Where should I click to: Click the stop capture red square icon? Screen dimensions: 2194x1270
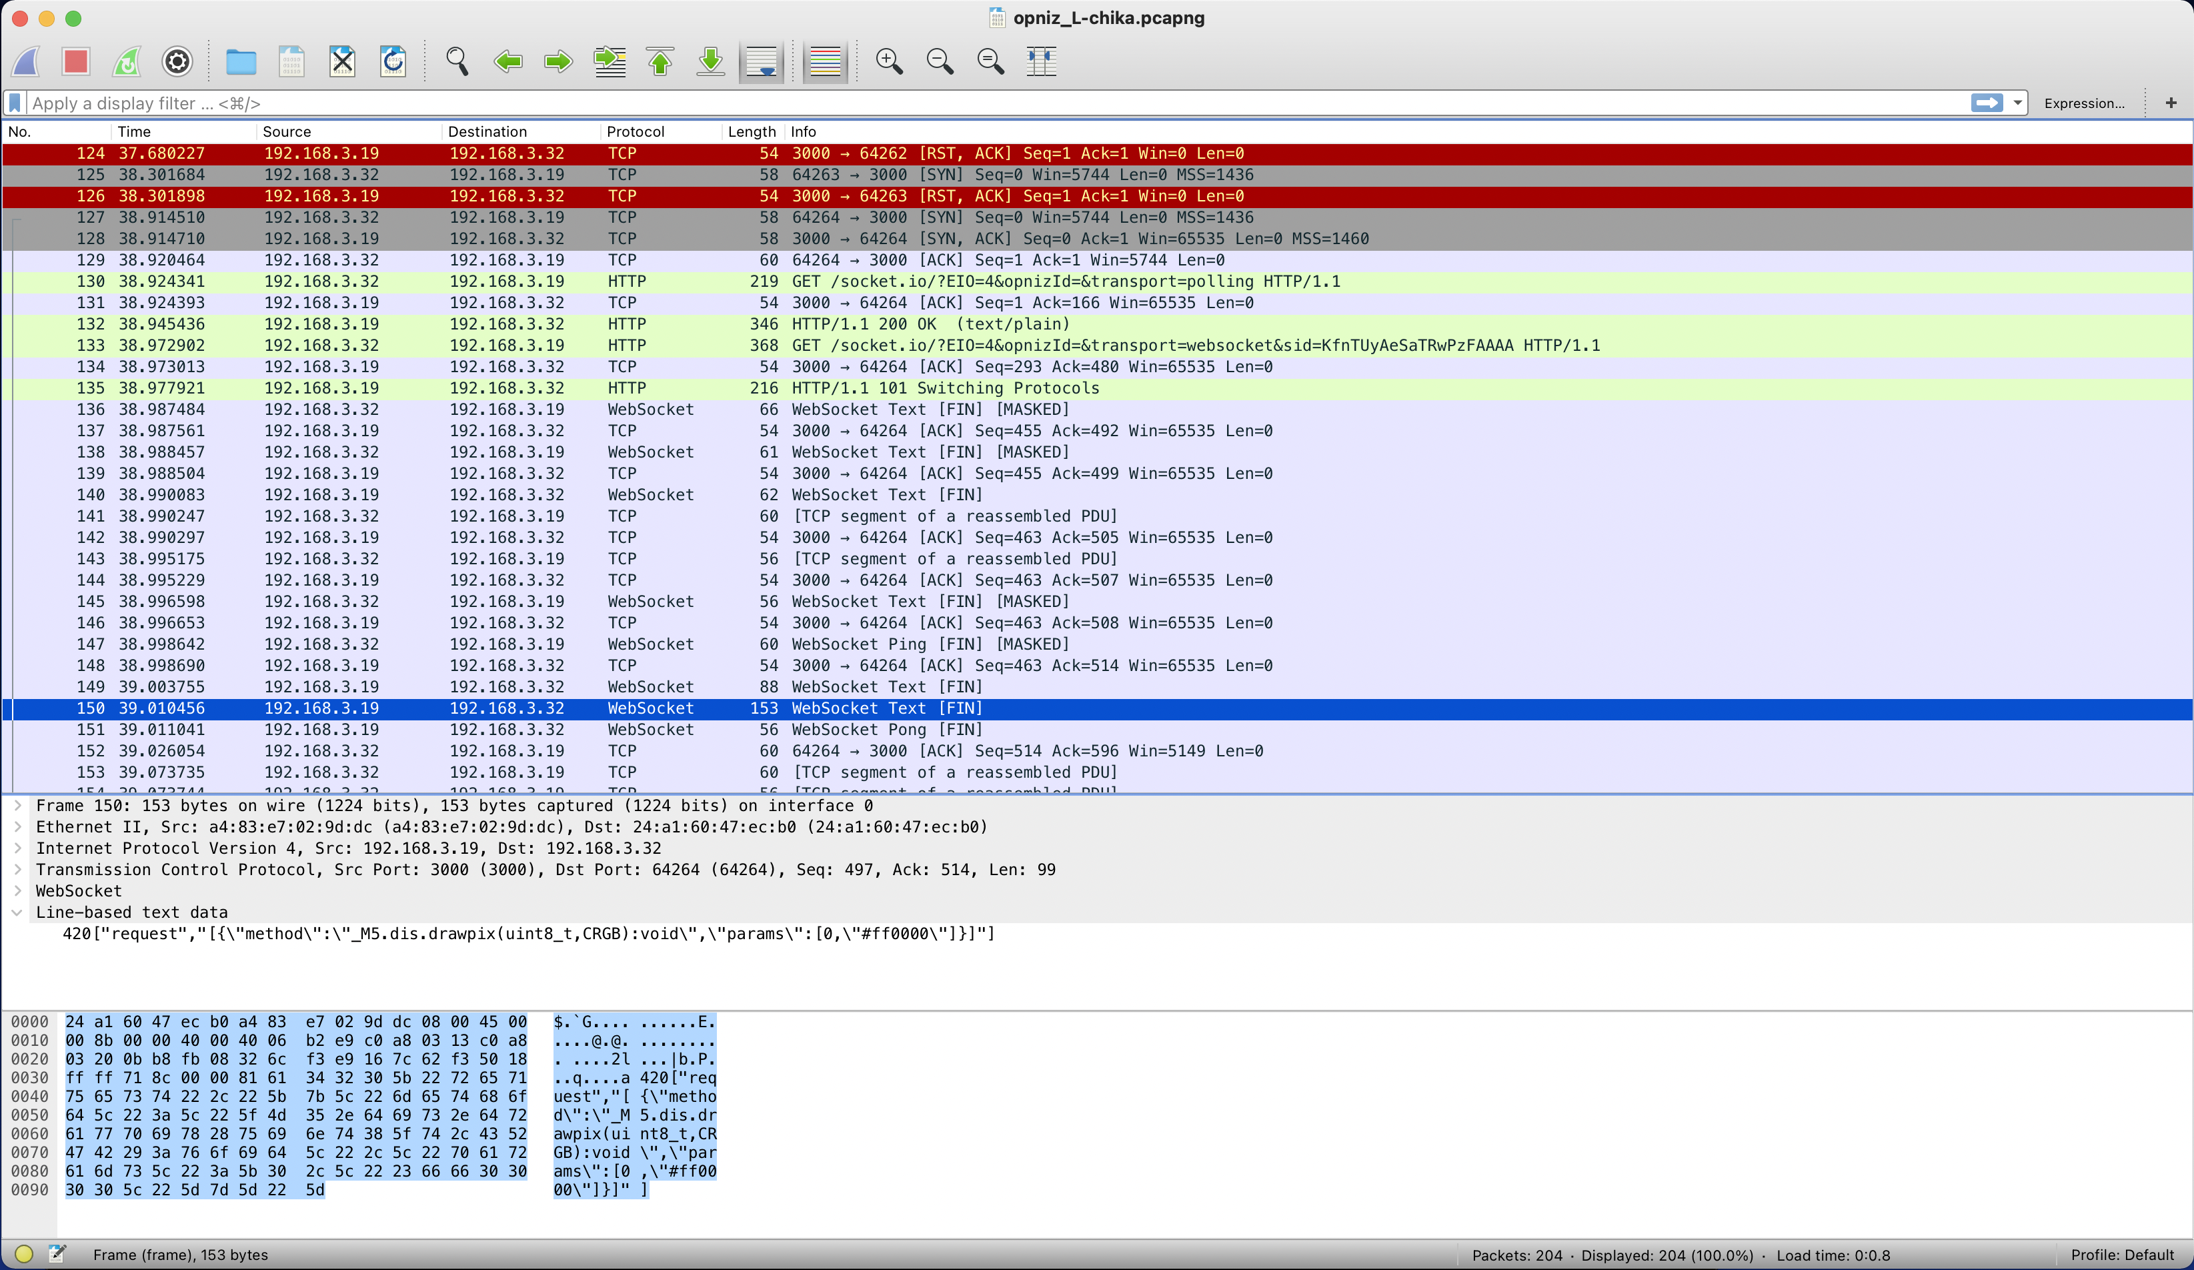coord(76,62)
